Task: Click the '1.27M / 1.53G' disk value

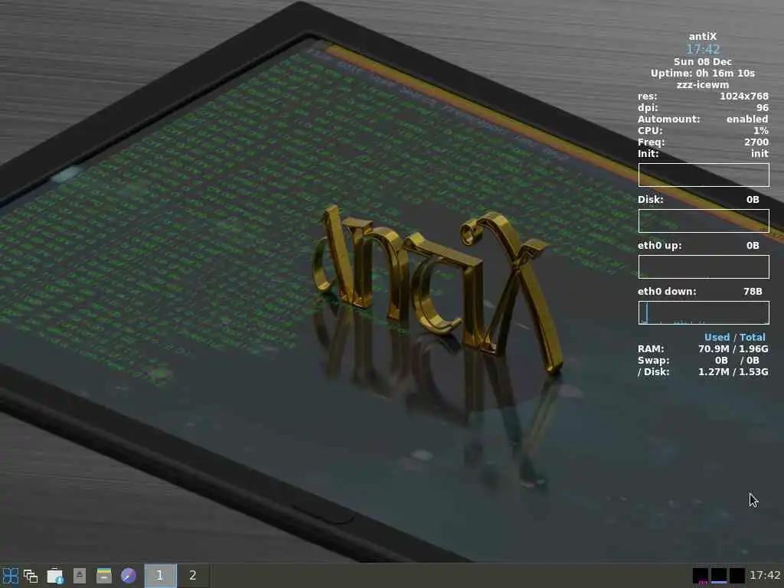Action: pos(733,371)
